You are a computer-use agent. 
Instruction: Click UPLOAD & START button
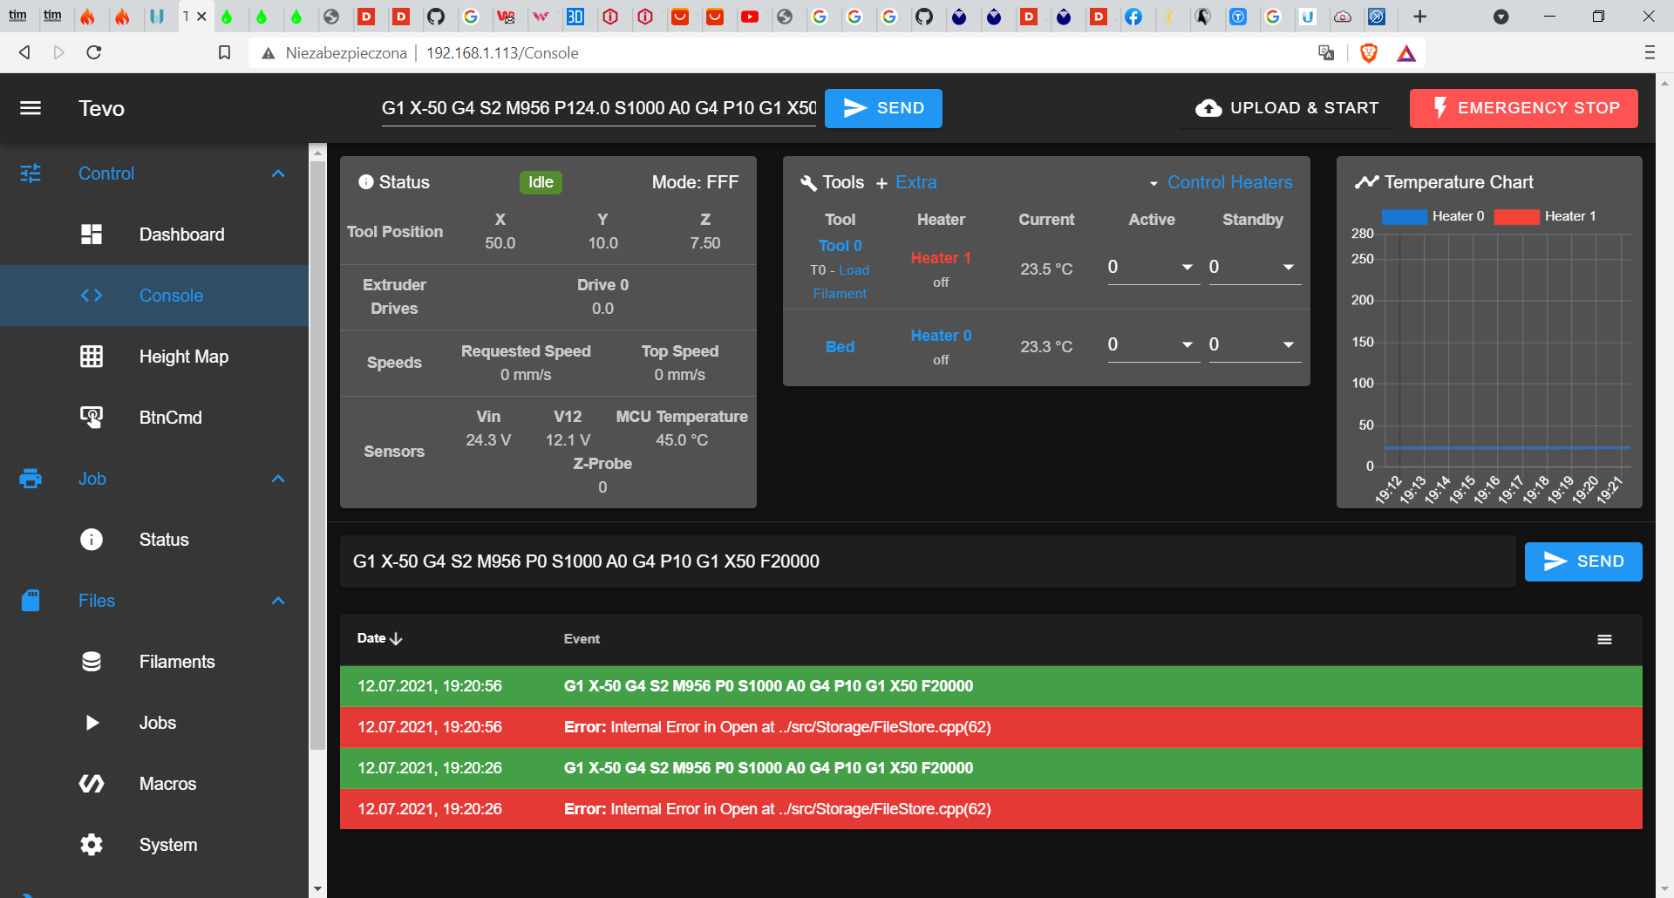[x=1287, y=108]
